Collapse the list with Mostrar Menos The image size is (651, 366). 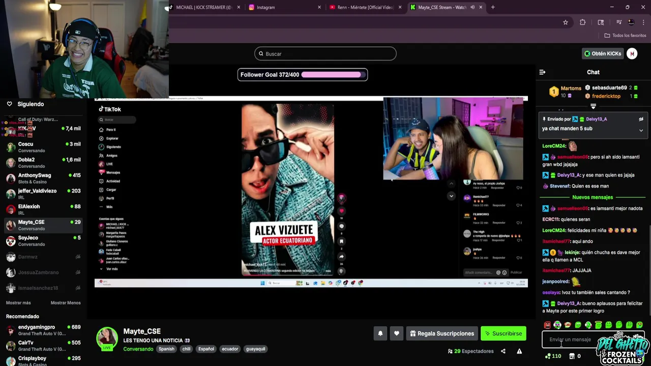coord(66,303)
